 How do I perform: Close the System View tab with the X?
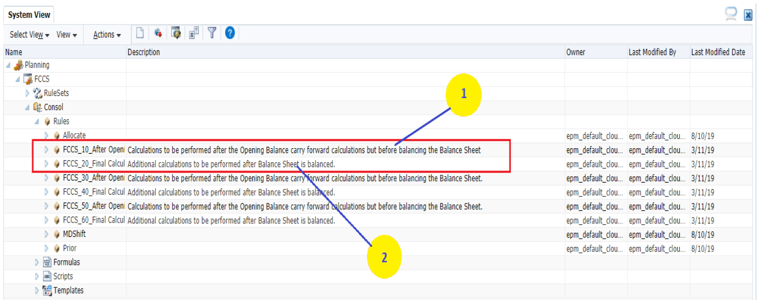coord(748,15)
